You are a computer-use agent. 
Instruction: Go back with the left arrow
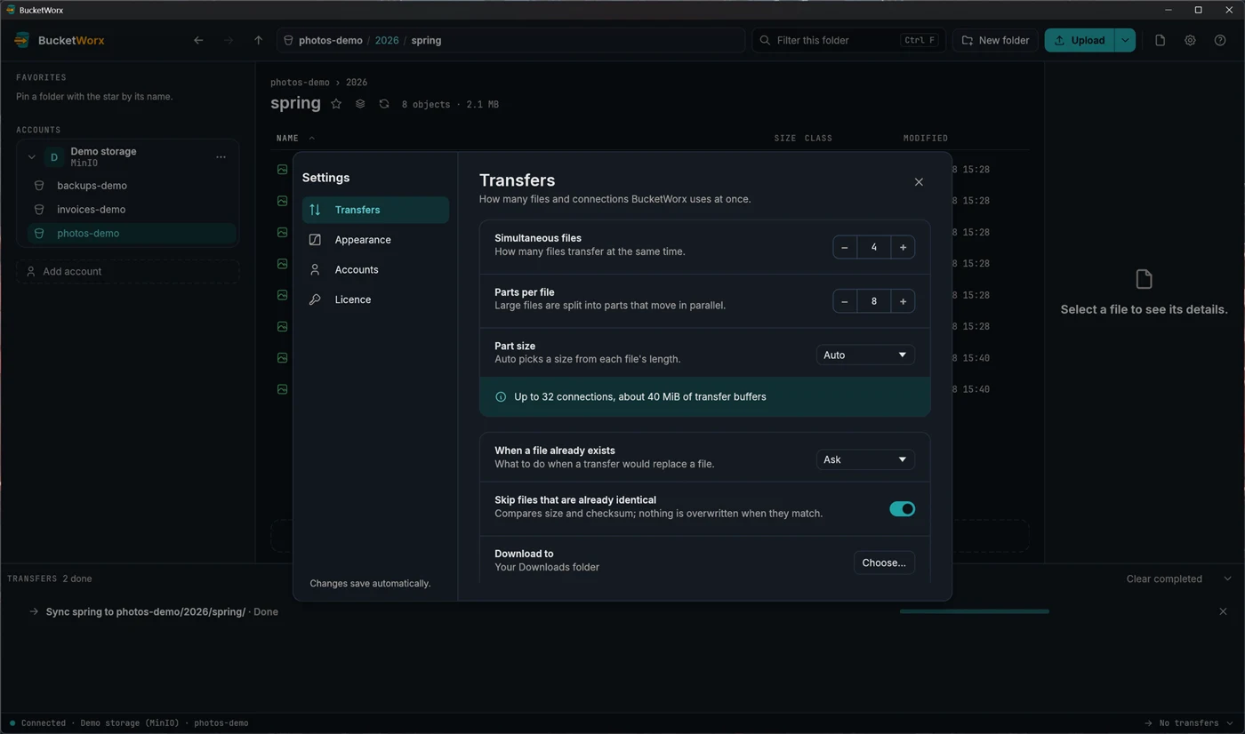pos(198,40)
